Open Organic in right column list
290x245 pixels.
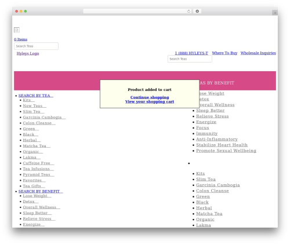pyautogui.click(x=205, y=220)
